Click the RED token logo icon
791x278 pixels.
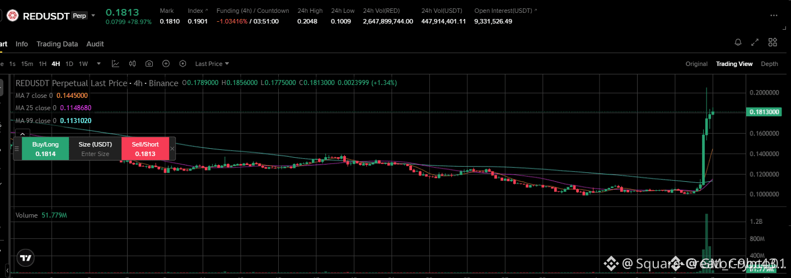(11, 16)
